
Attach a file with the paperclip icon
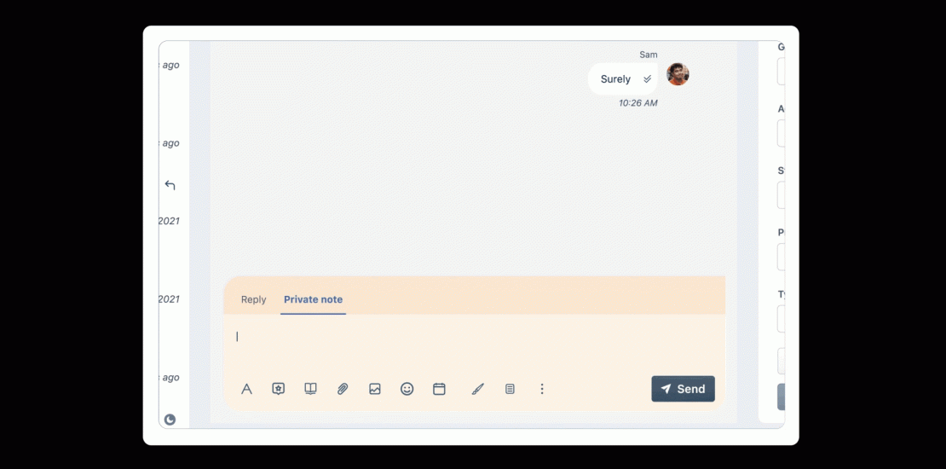(343, 389)
